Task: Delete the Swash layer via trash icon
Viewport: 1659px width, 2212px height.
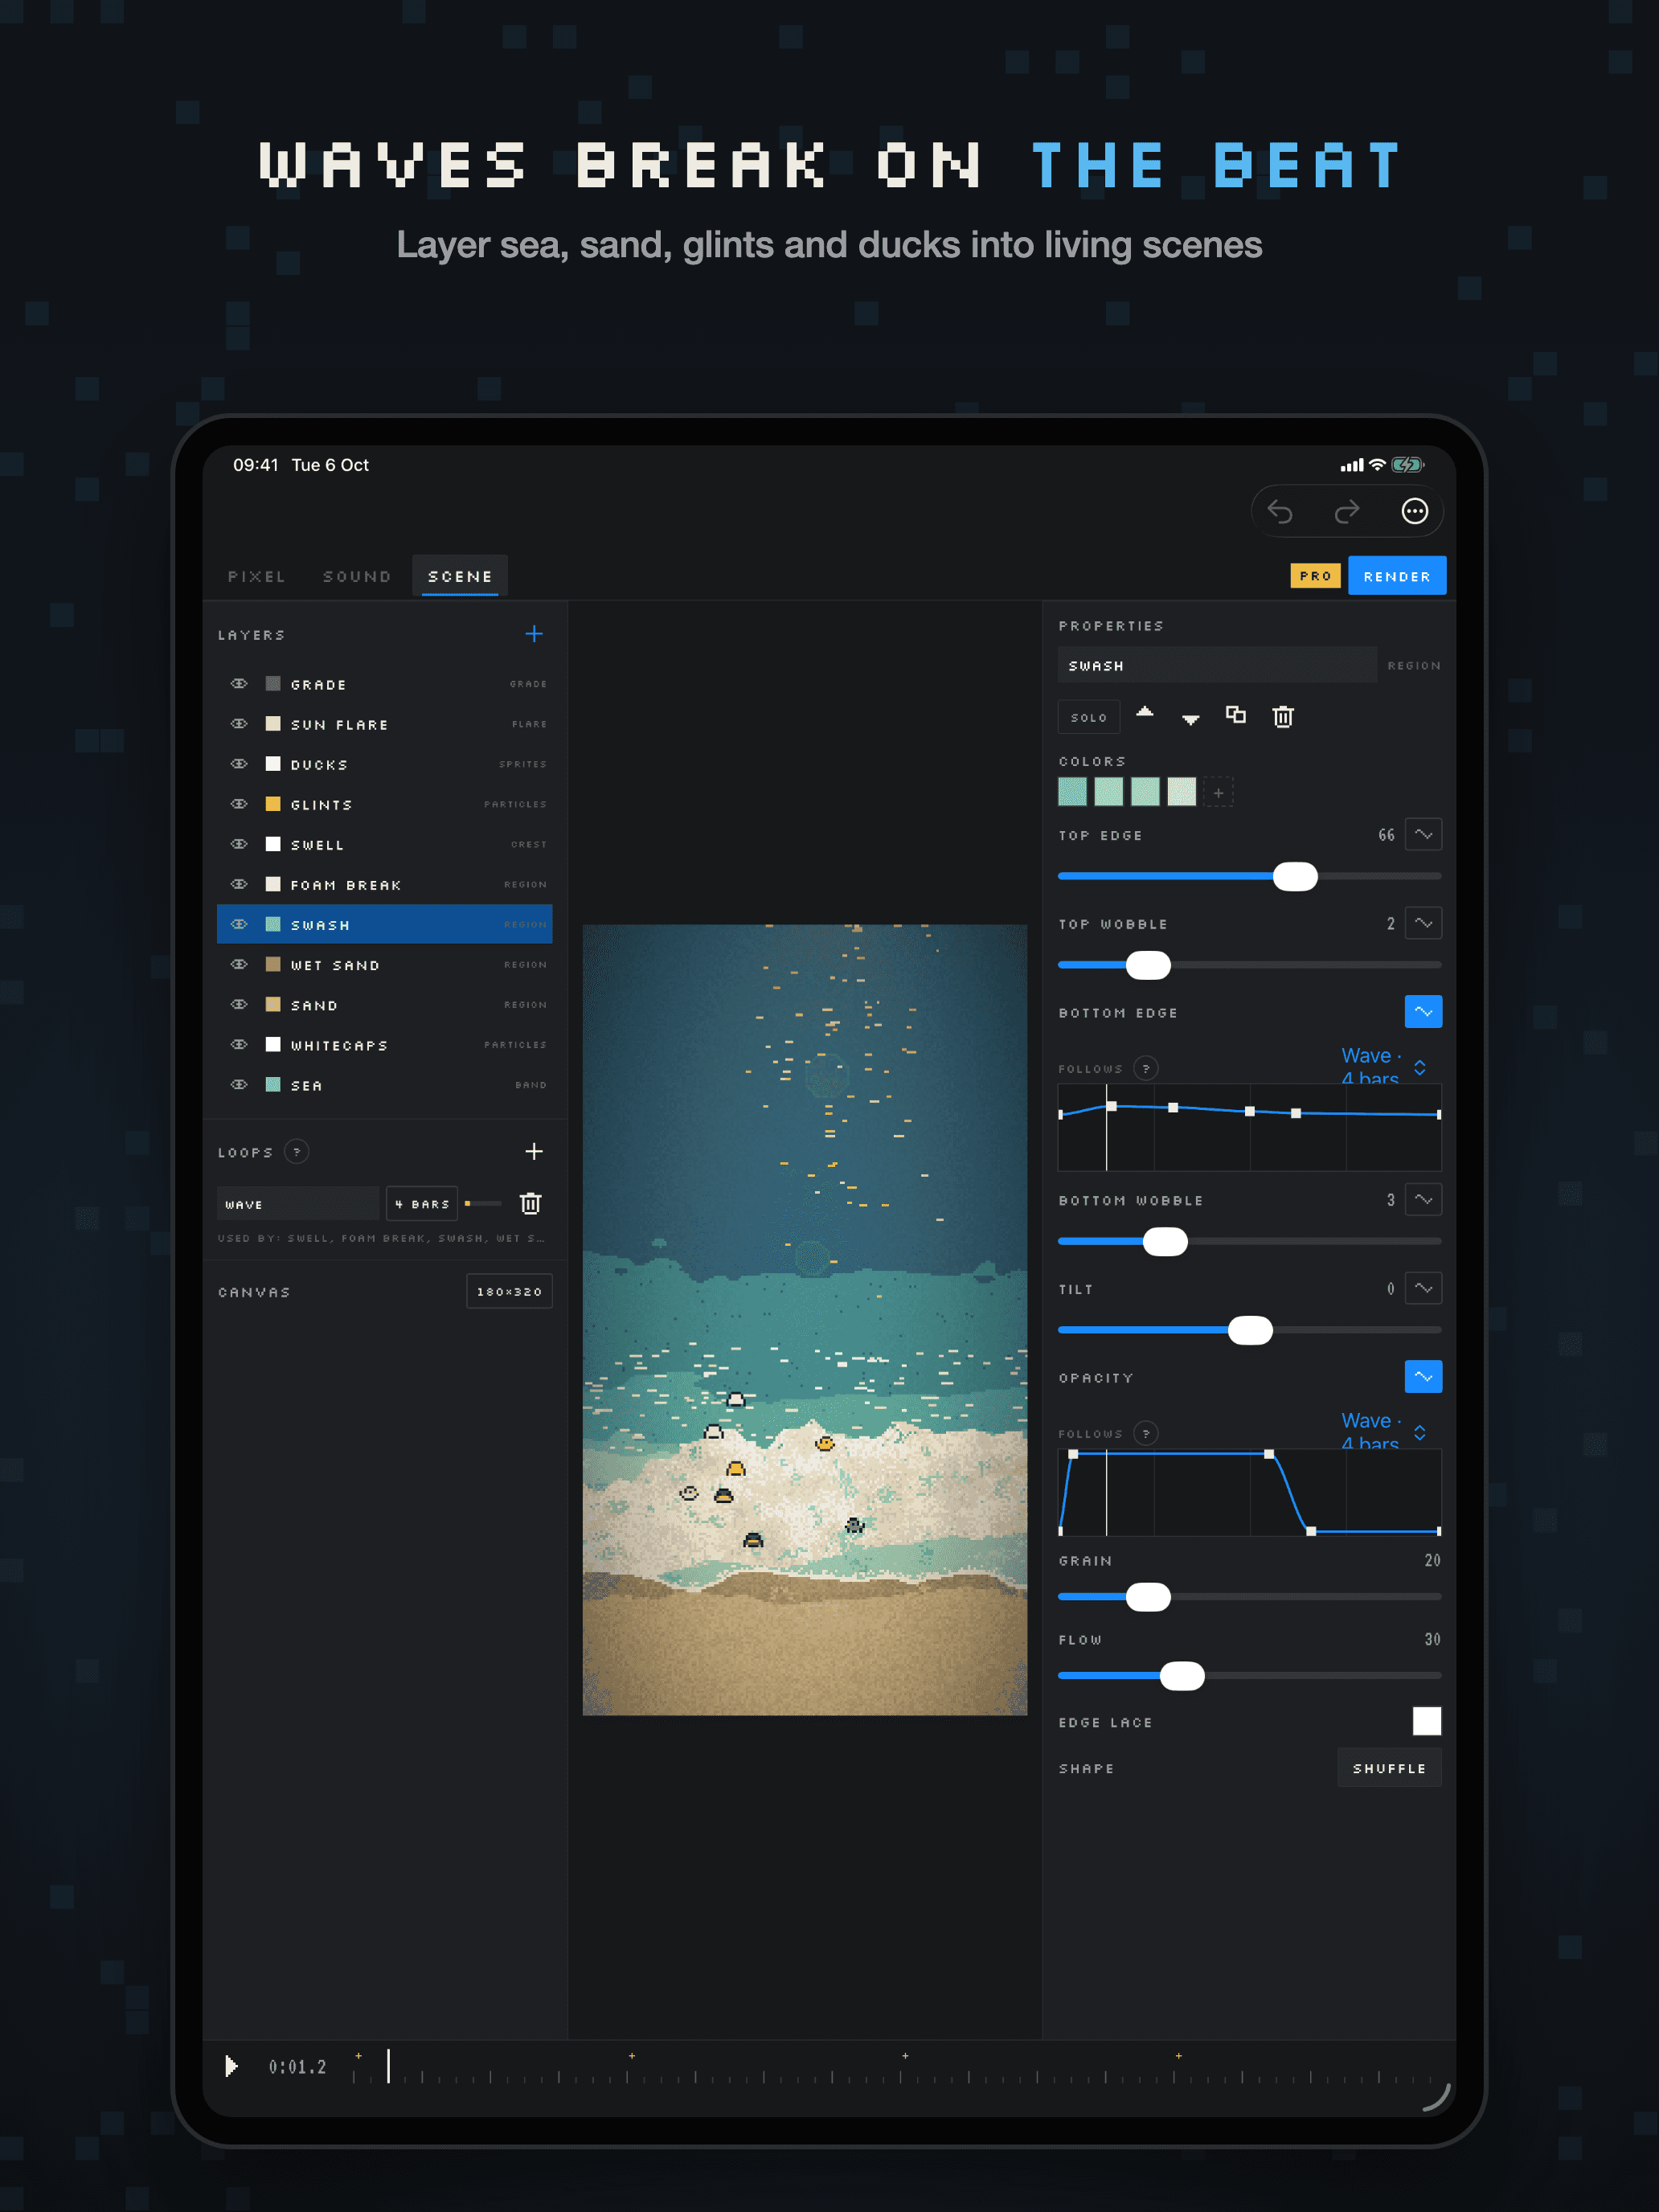Action: [x=1283, y=716]
